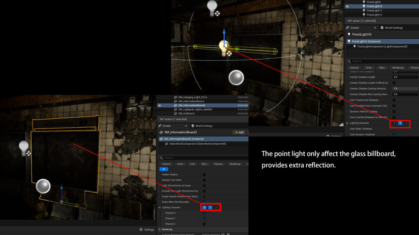Toggle Shadow Two Sided checkbox

(x=204, y=180)
